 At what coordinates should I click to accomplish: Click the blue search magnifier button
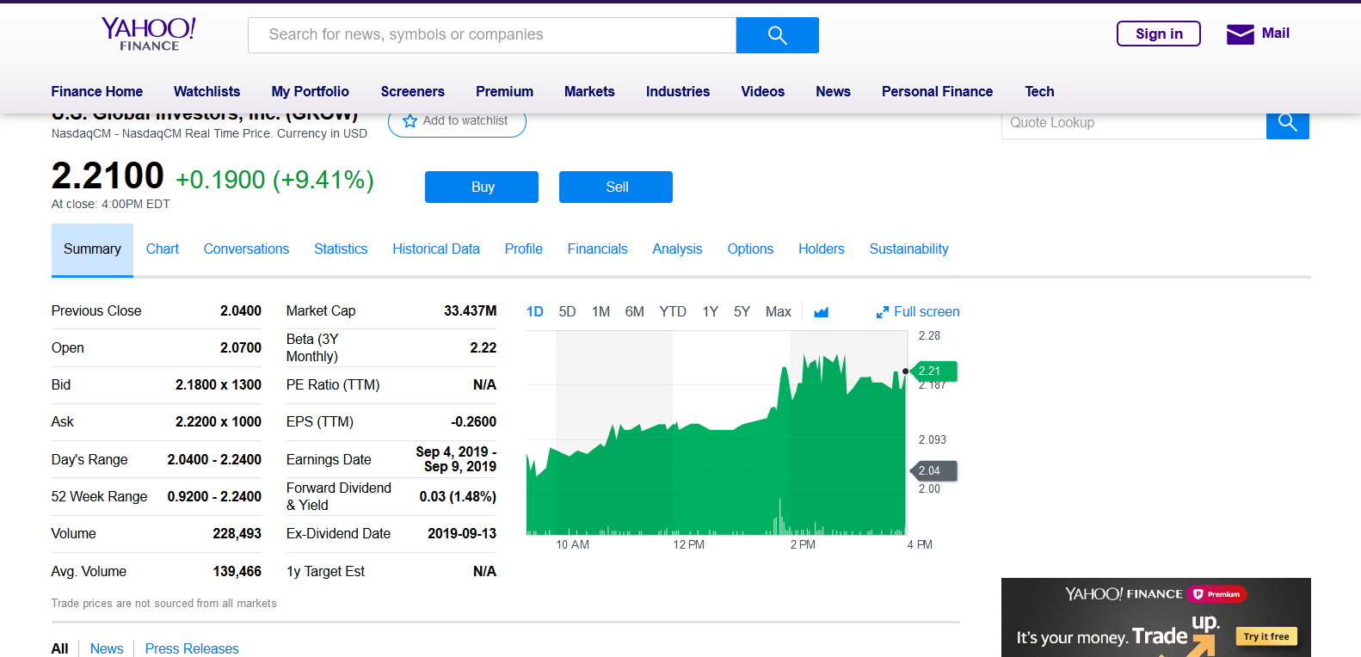click(x=777, y=35)
